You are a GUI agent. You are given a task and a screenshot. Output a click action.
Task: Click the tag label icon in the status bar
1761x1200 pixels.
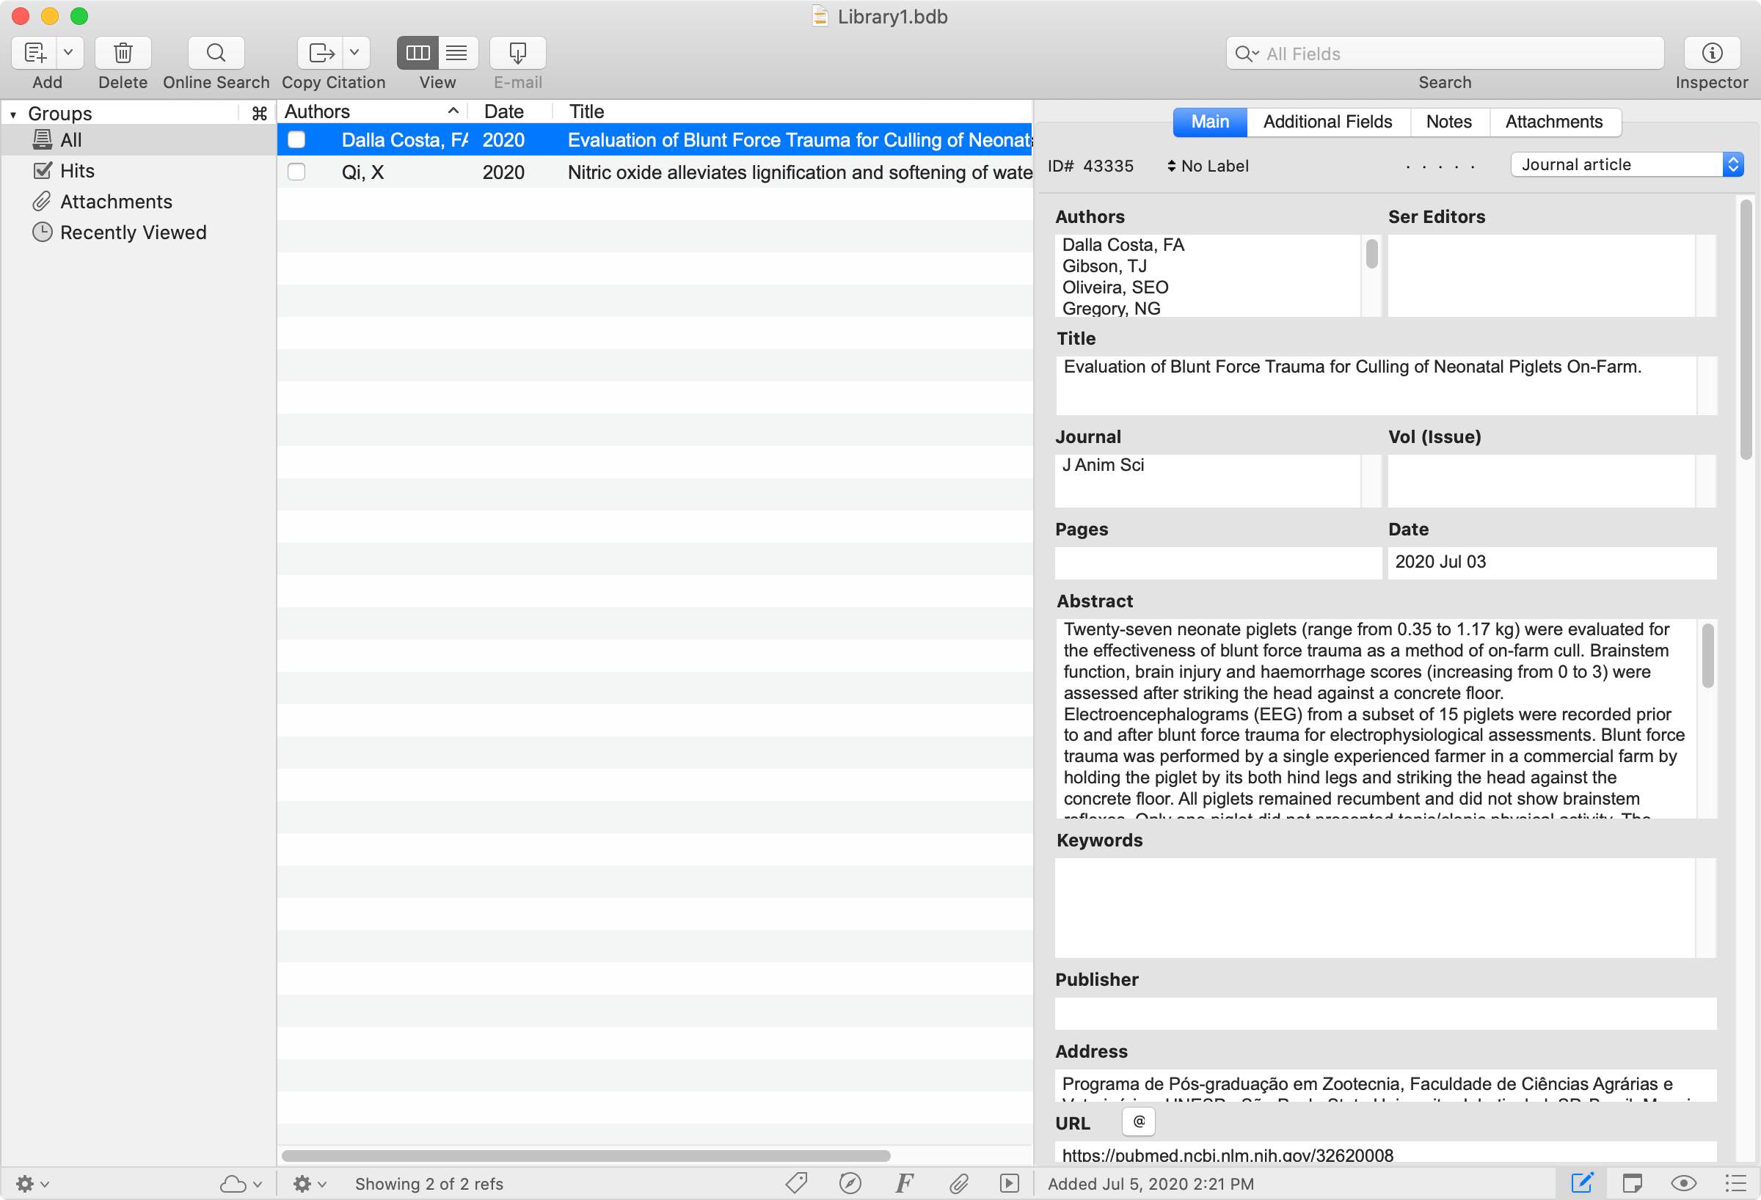pyautogui.click(x=796, y=1183)
